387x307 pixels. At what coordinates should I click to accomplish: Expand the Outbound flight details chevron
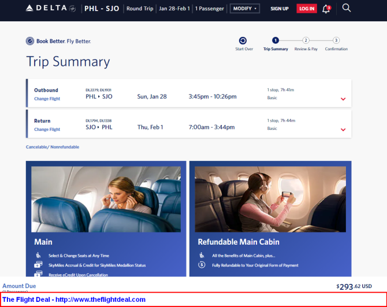(x=343, y=99)
